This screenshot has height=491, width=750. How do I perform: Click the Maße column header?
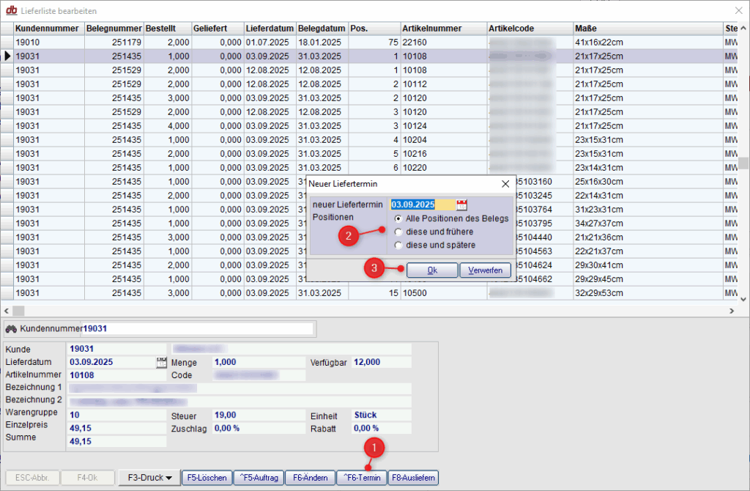648,29
